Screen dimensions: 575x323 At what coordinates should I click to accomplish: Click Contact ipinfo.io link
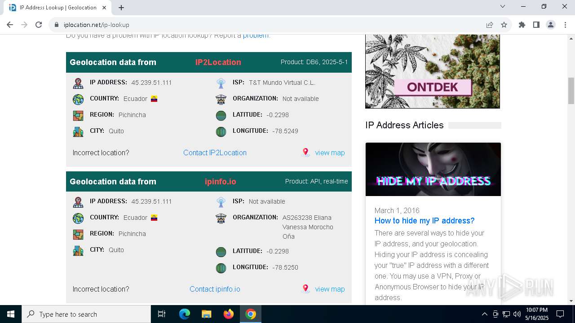pyautogui.click(x=215, y=289)
